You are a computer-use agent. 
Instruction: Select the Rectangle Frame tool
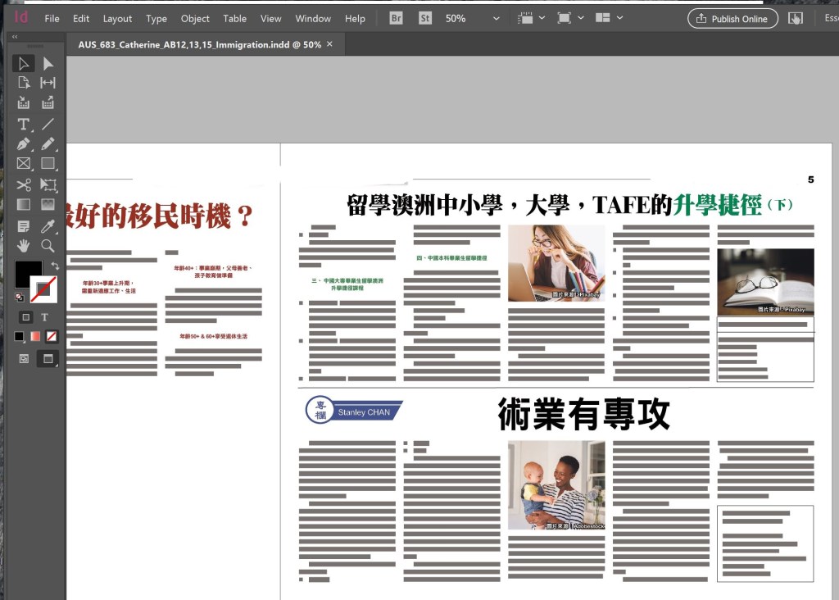[24, 164]
